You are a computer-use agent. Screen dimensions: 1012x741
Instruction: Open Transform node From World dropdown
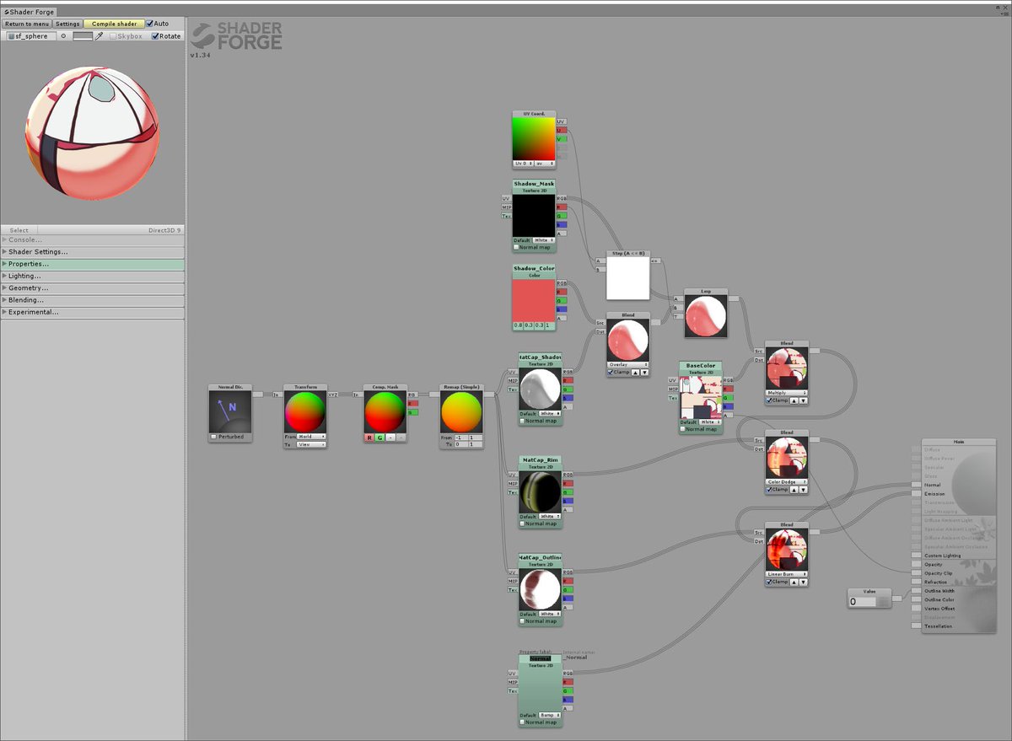coord(310,437)
